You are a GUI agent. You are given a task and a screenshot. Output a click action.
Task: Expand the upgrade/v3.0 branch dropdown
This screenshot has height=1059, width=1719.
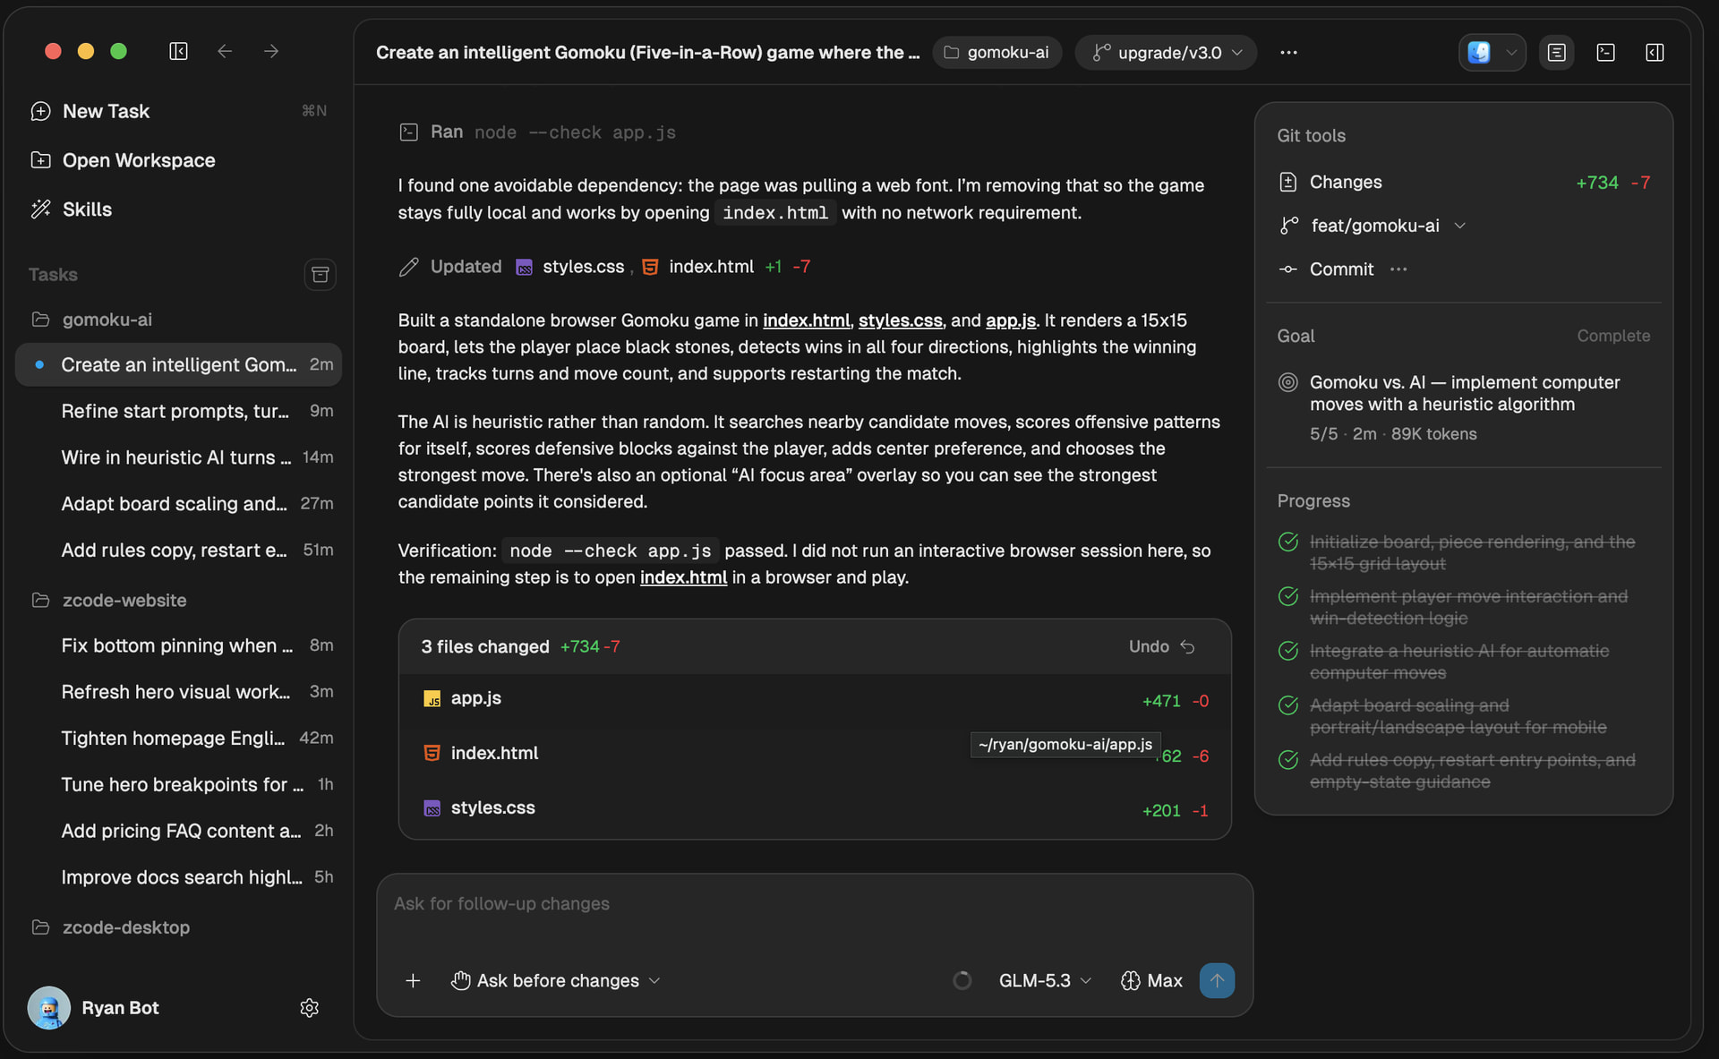click(x=1167, y=53)
